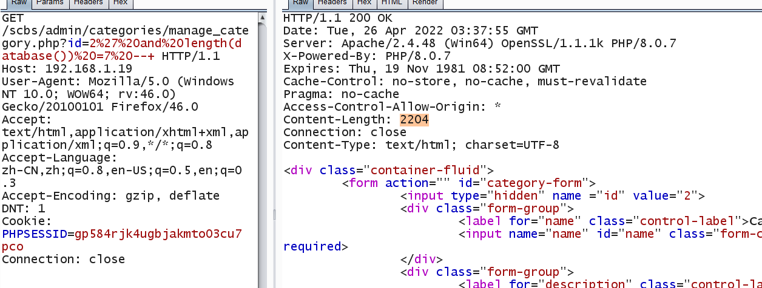The width and height of the screenshot is (762, 288).
Task: Click the Pragma: no-cache line
Action: point(342,94)
